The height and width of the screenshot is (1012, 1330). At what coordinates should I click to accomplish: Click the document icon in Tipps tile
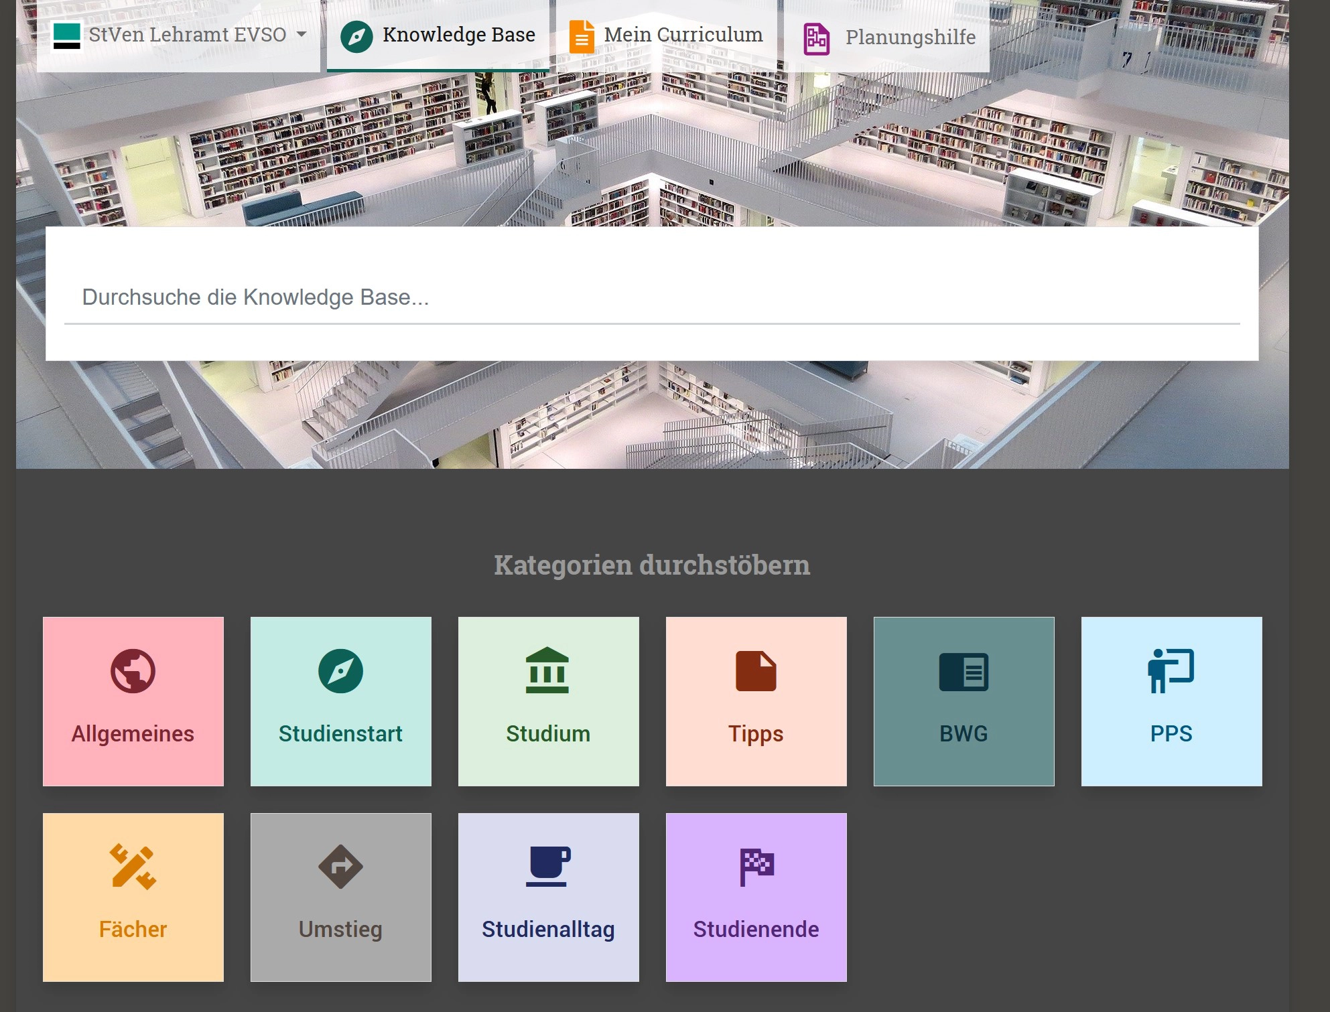[756, 670]
